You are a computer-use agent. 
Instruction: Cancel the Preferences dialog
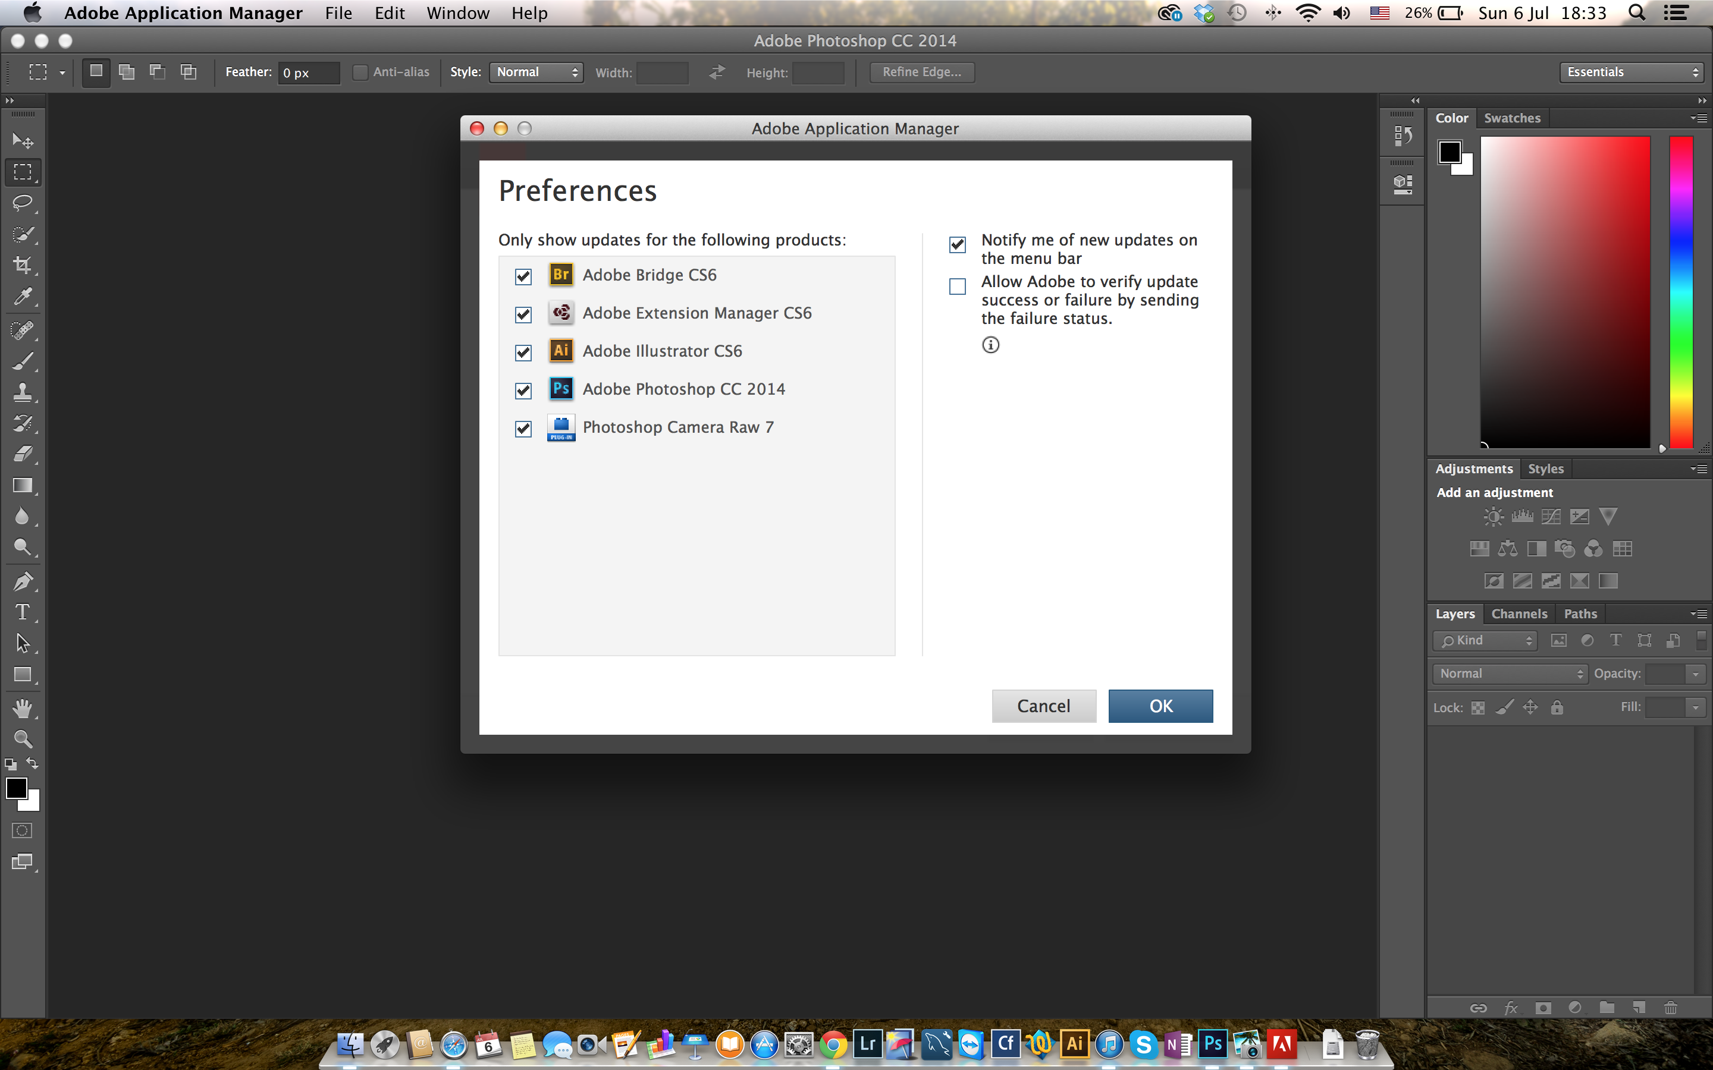(x=1043, y=706)
